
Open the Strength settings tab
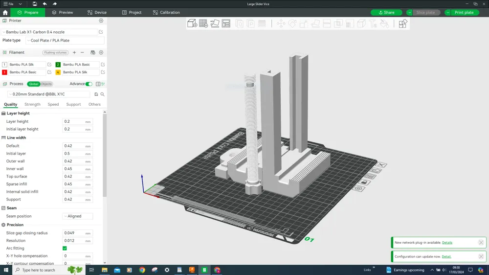pos(32,104)
